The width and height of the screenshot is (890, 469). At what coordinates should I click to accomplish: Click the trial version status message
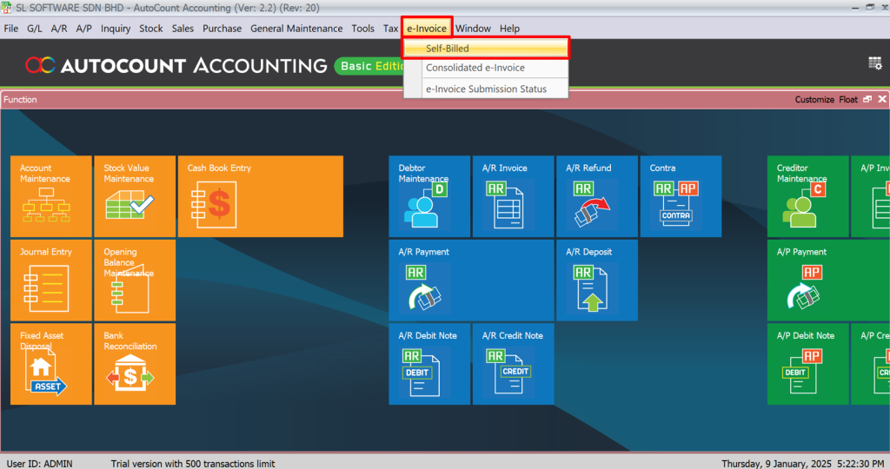192,463
